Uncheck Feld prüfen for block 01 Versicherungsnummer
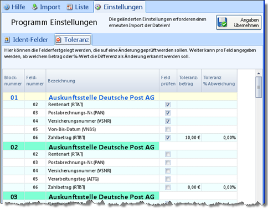 [168, 121]
